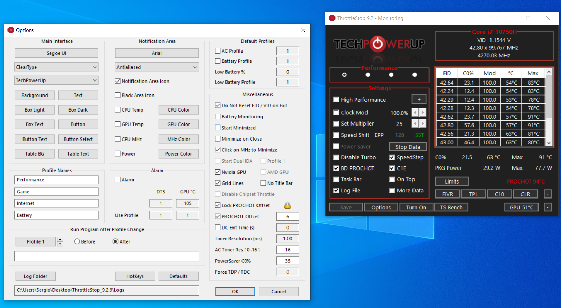
Task: Select the After radio button
Action: [115, 241]
